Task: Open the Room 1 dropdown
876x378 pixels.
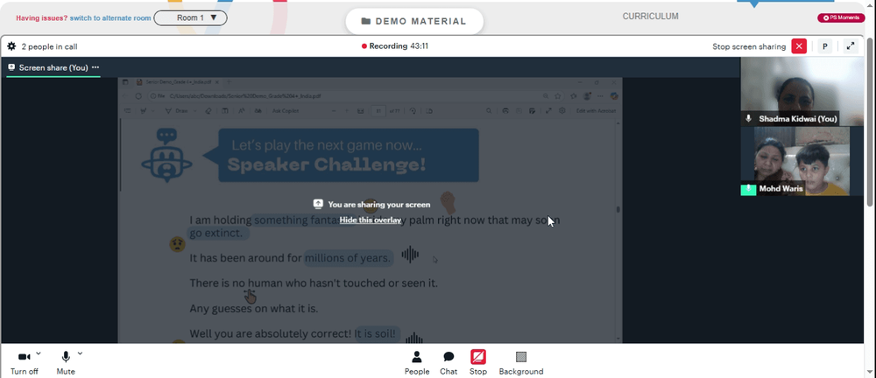Action: coord(190,17)
